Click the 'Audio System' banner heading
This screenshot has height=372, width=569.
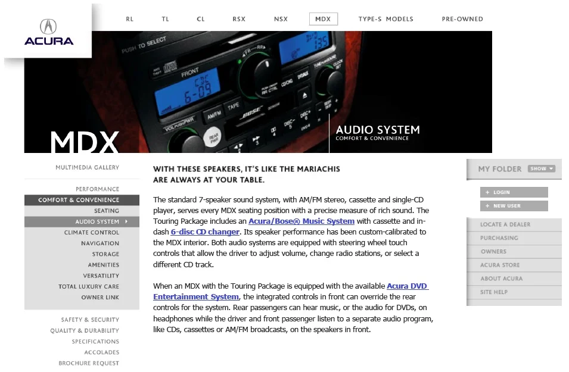coord(377,130)
